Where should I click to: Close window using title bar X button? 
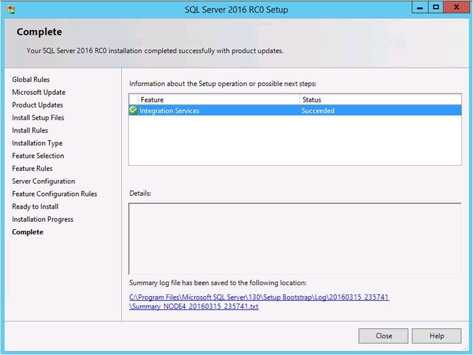(x=456, y=7)
